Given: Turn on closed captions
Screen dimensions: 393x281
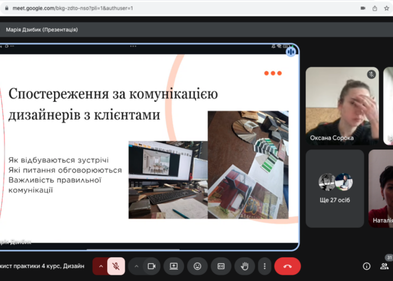Looking at the screenshot, I should [221, 266].
